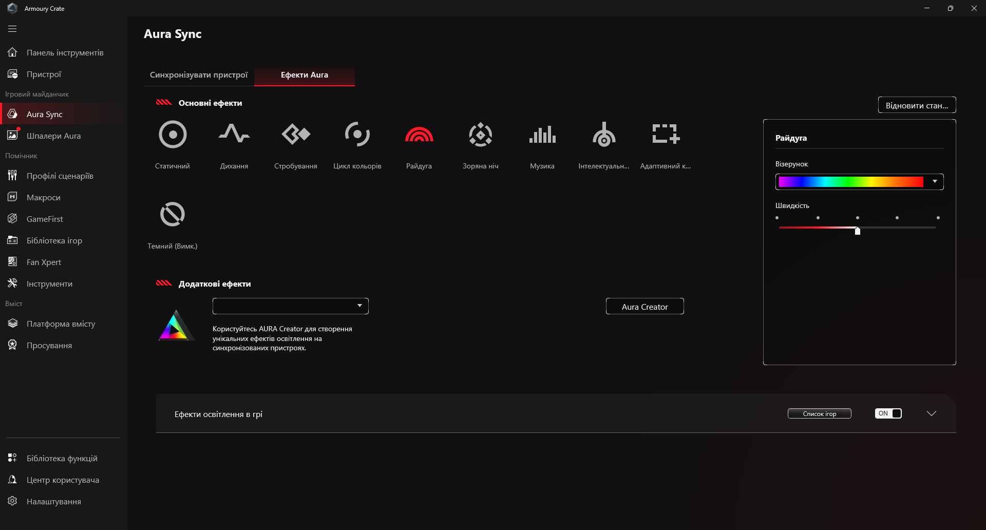Screen dimensions: 986x530
Task: Open Шпалери Aura wallpaper icon
Action: tap(12, 136)
